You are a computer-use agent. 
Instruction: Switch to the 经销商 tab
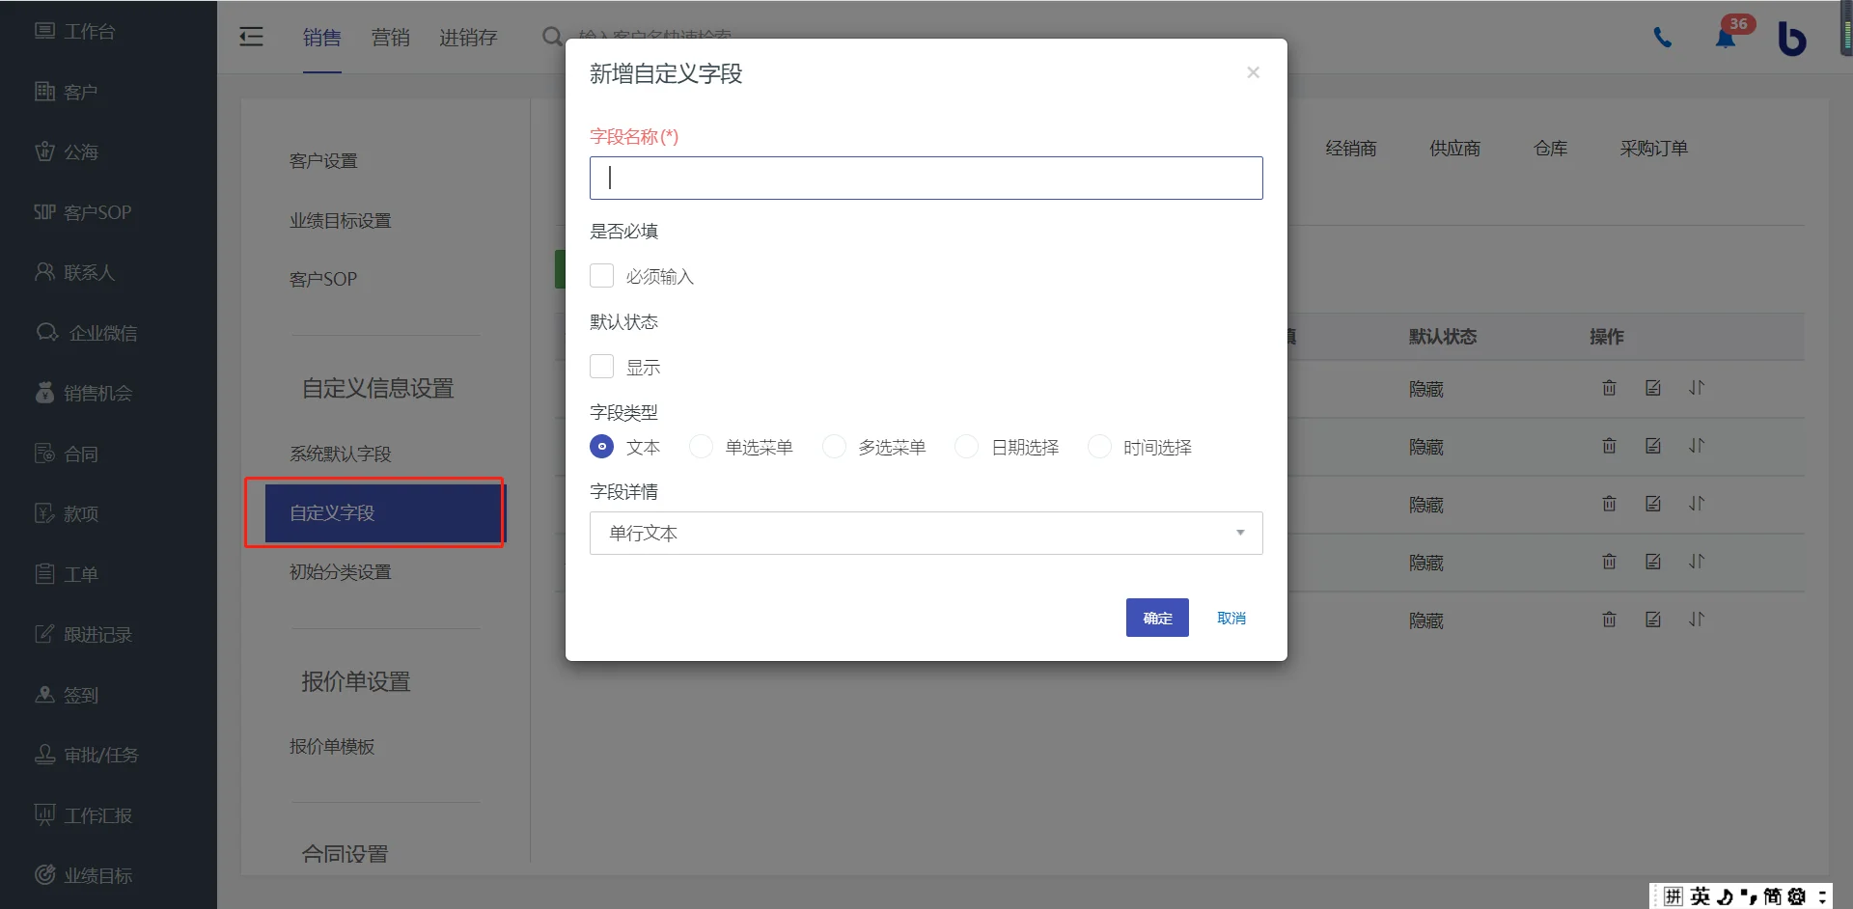point(1351,149)
